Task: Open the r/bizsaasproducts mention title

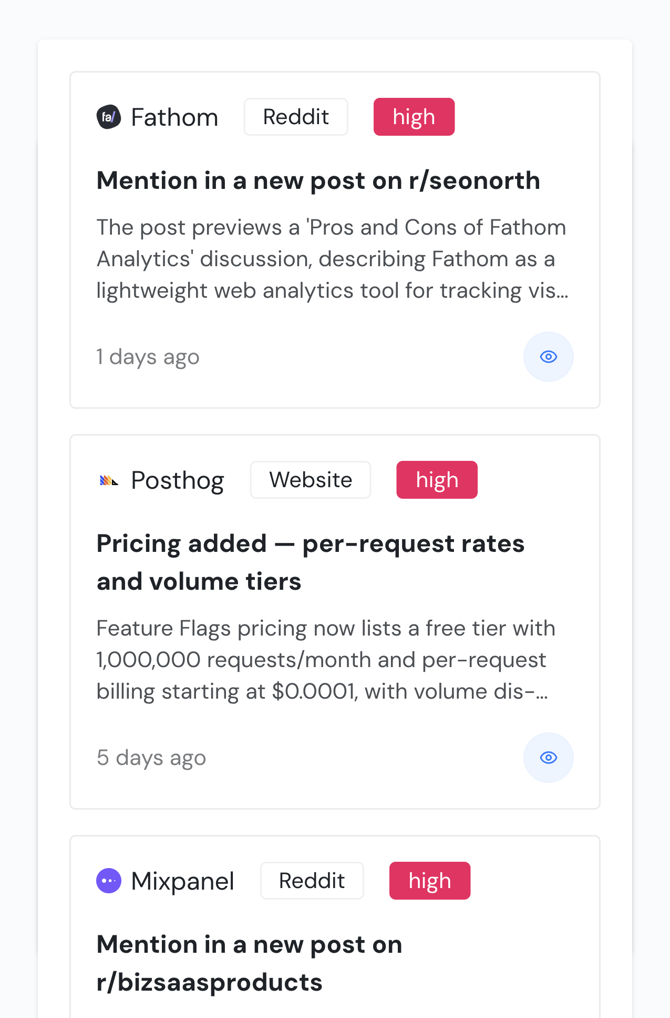Action: [249, 963]
